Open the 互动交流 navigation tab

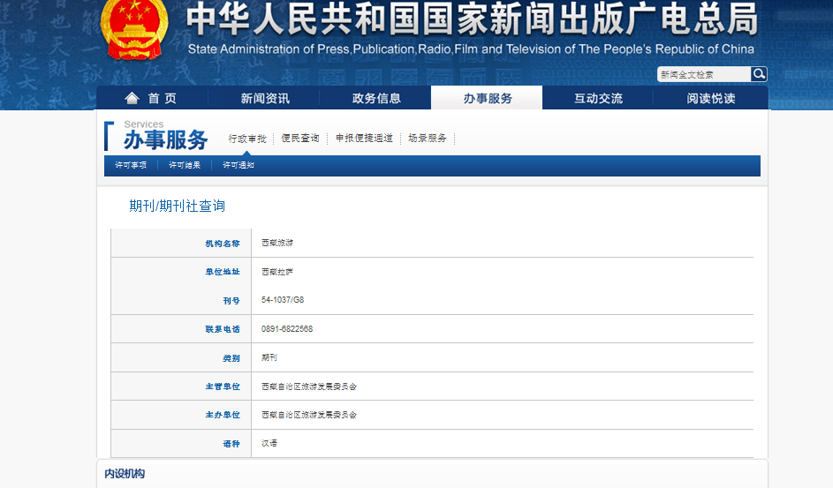point(598,98)
